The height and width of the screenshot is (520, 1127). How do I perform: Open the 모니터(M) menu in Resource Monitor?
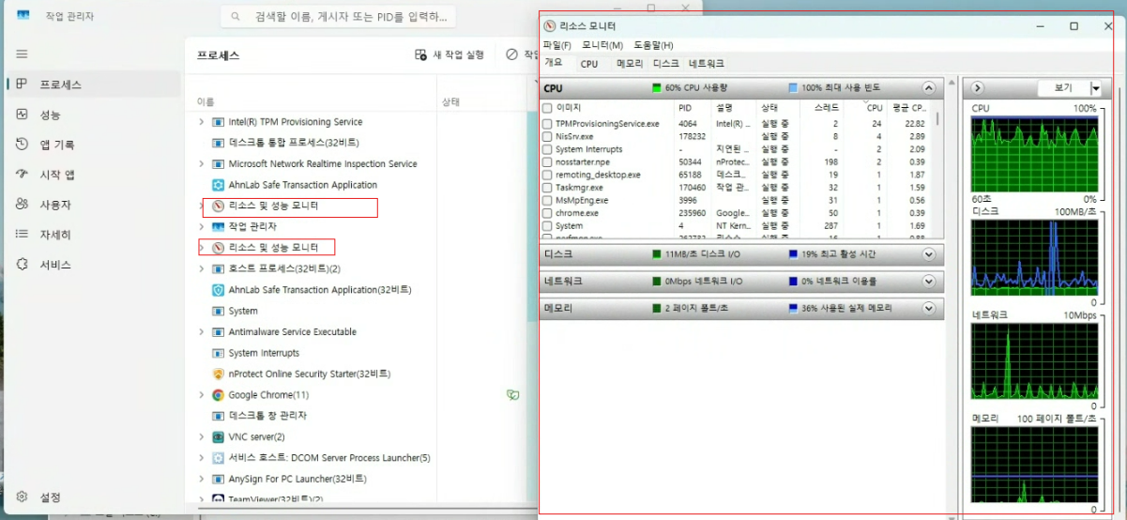[602, 45]
